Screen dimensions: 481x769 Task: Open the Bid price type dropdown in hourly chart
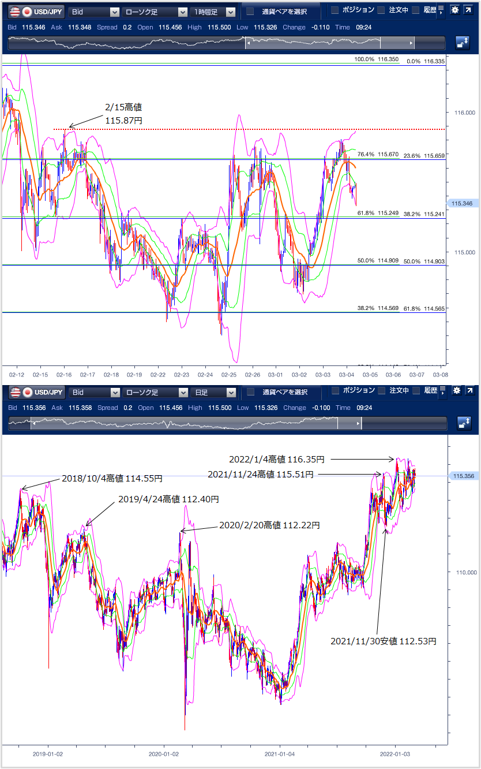point(94,12)
